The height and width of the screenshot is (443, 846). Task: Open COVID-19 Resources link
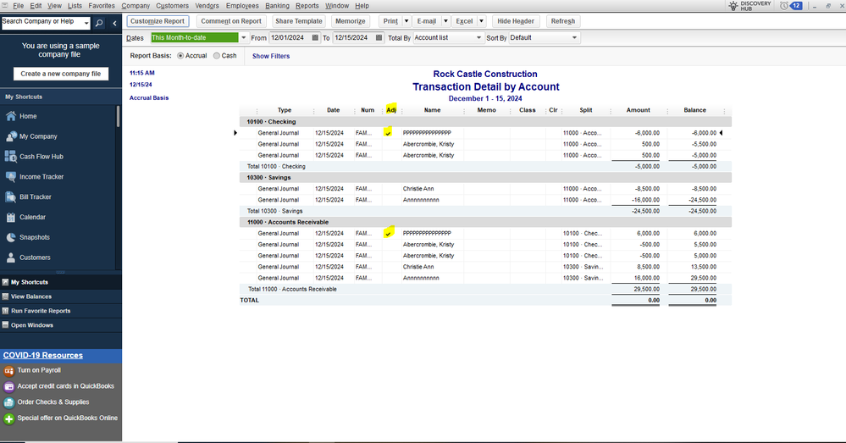click(x=43, y=356)
